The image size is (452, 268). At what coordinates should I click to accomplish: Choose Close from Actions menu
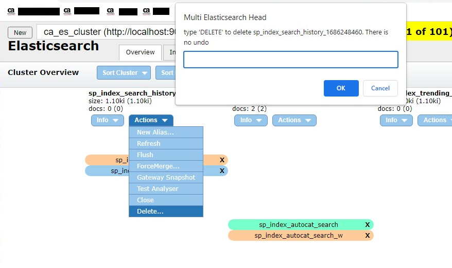166,200
